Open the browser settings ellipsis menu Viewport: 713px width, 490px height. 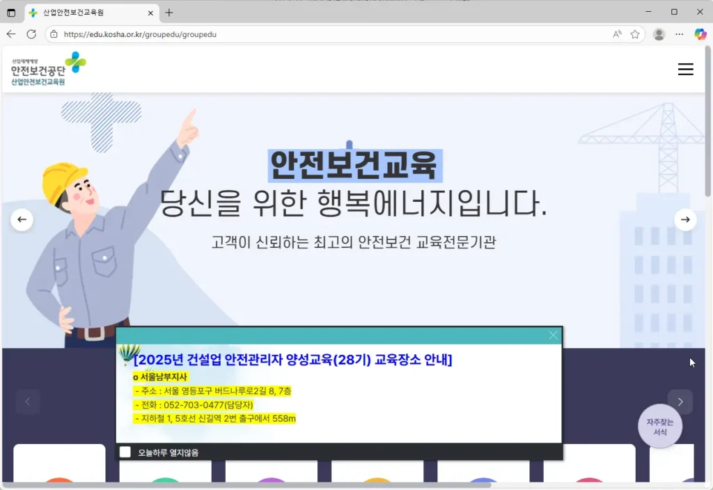pos(679,33)
